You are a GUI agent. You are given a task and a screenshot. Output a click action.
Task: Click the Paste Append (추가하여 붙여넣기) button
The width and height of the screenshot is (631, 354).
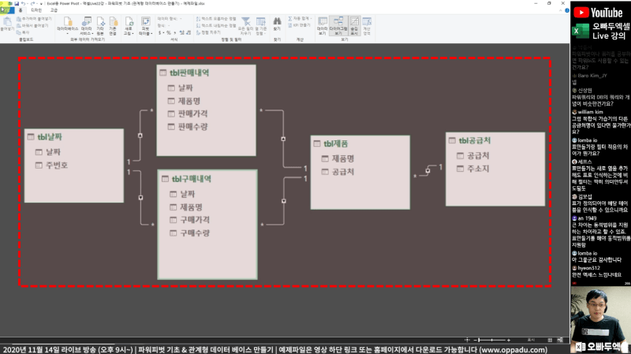pyautogui.click(x=34, y=19)
